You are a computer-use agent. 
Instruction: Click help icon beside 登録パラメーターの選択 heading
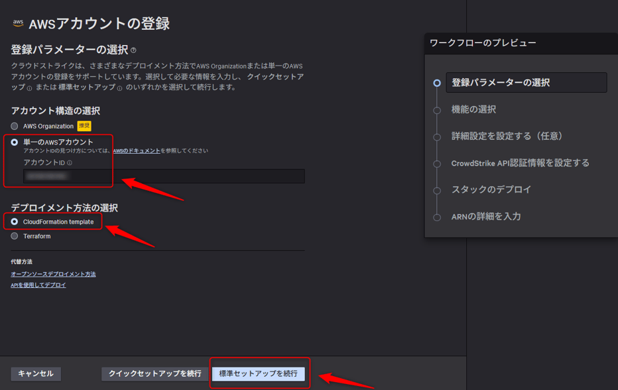point(134,50)
